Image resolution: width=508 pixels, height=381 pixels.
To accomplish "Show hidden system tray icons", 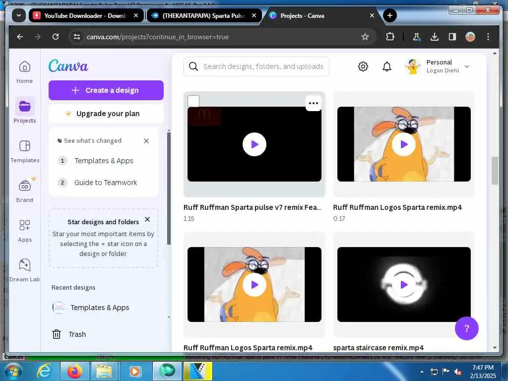I will (422, 372).
